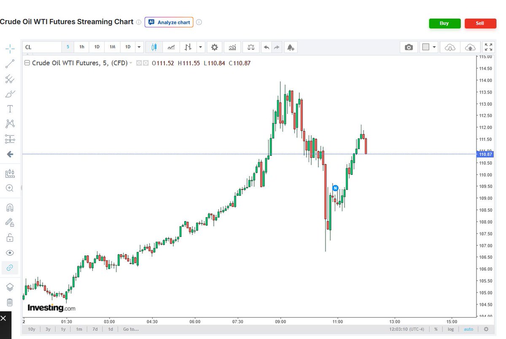Screen dimensions: 506x339
Task: Select the 1D interval beside 1h
Action: point(97,47)
